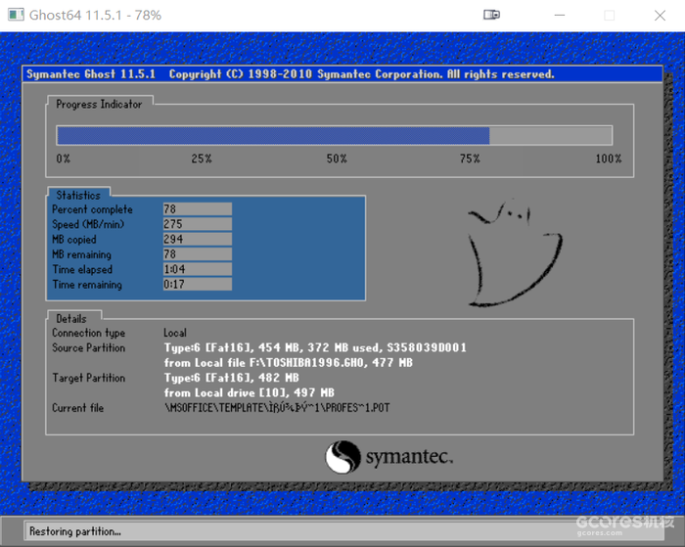The image size is (685, 547).
Task: Click the 'Details' group label
Action: (x=71, y=318)
